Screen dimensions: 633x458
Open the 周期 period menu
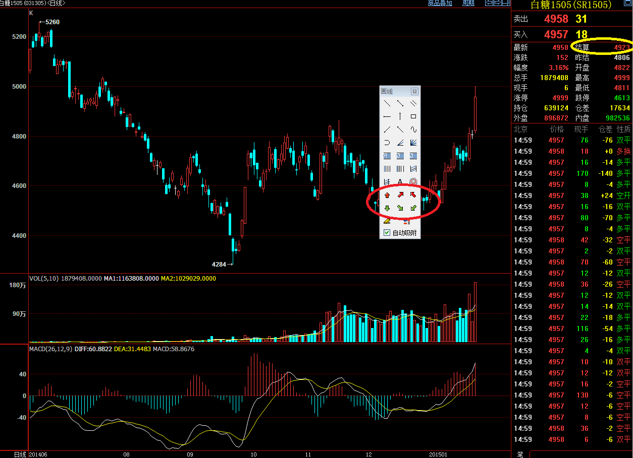tap(468, 3)
